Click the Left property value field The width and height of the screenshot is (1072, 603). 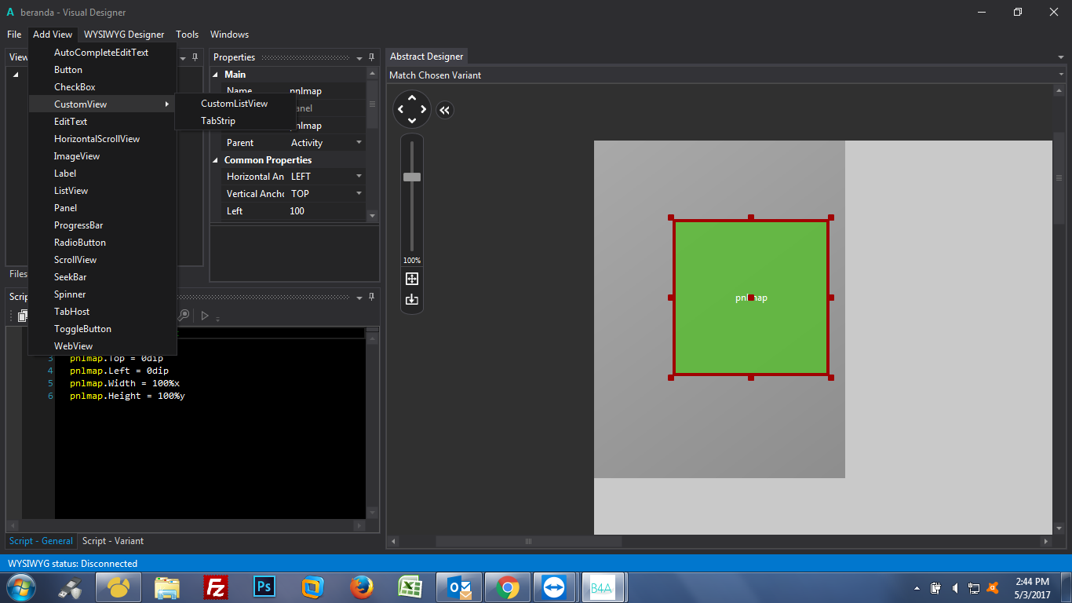322,211
